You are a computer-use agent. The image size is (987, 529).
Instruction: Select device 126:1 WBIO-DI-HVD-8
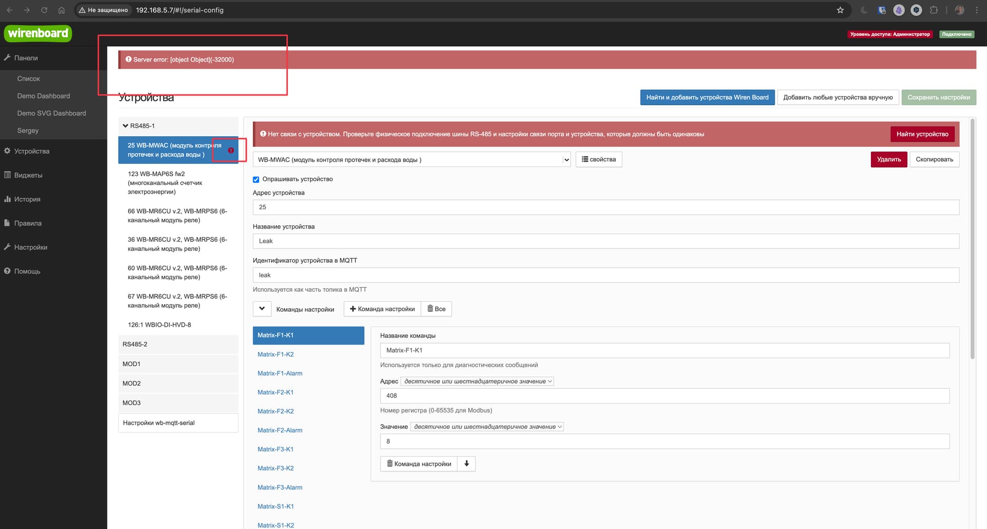[178, 325]
